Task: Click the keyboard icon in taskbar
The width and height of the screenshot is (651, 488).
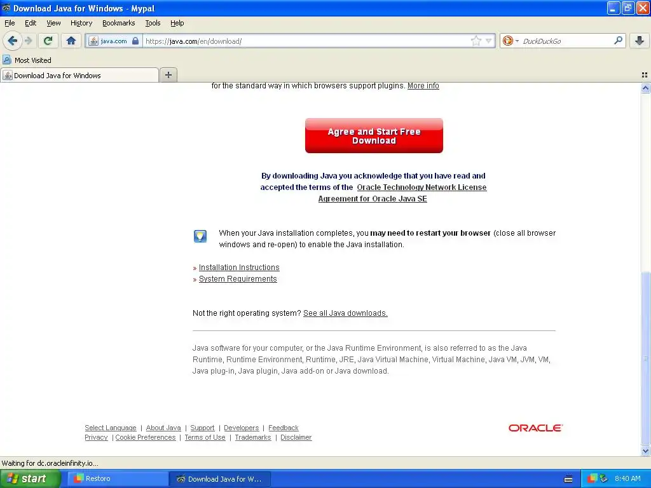Action: click(568, 479)
